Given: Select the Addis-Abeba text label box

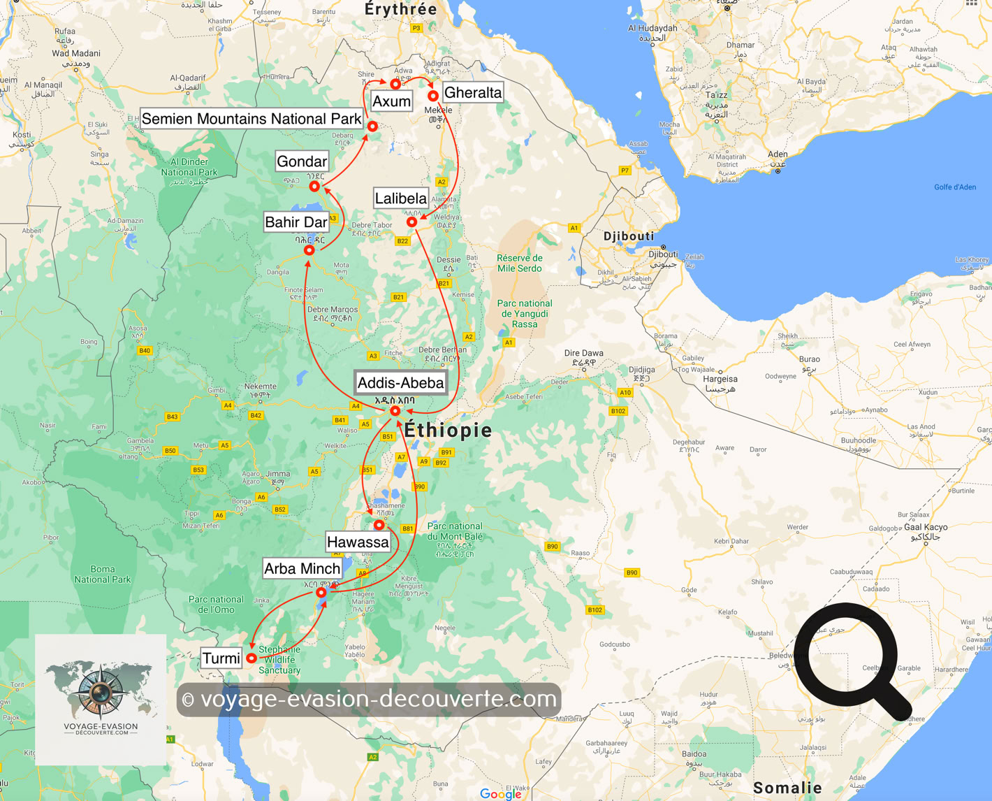Looking at the screenshot, I should [400, 383].
